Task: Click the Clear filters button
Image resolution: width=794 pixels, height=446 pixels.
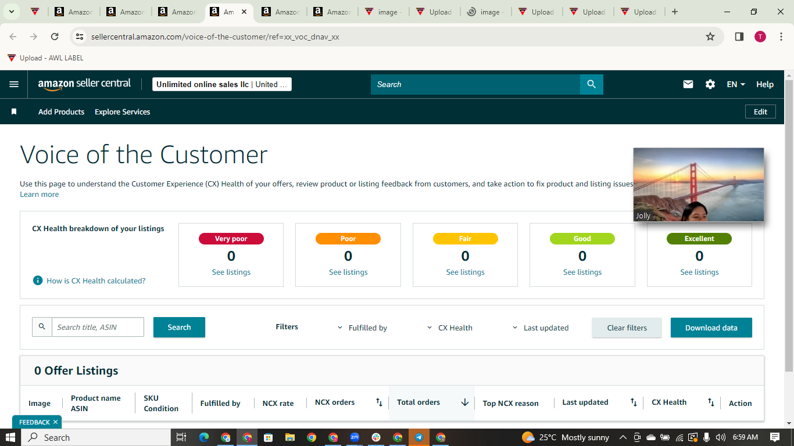Action: [627, 328]
